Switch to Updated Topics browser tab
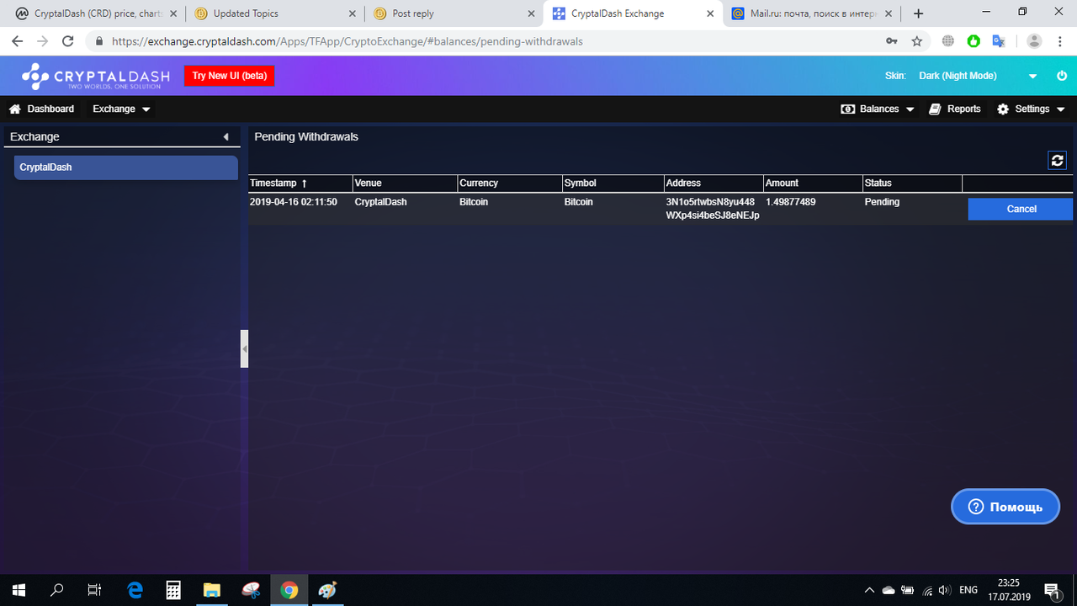1077x606 pixels. tap(273, 13)
